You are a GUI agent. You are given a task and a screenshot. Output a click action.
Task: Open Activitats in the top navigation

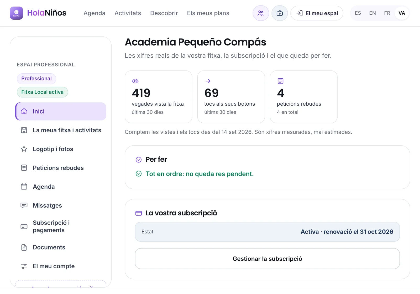128,13
